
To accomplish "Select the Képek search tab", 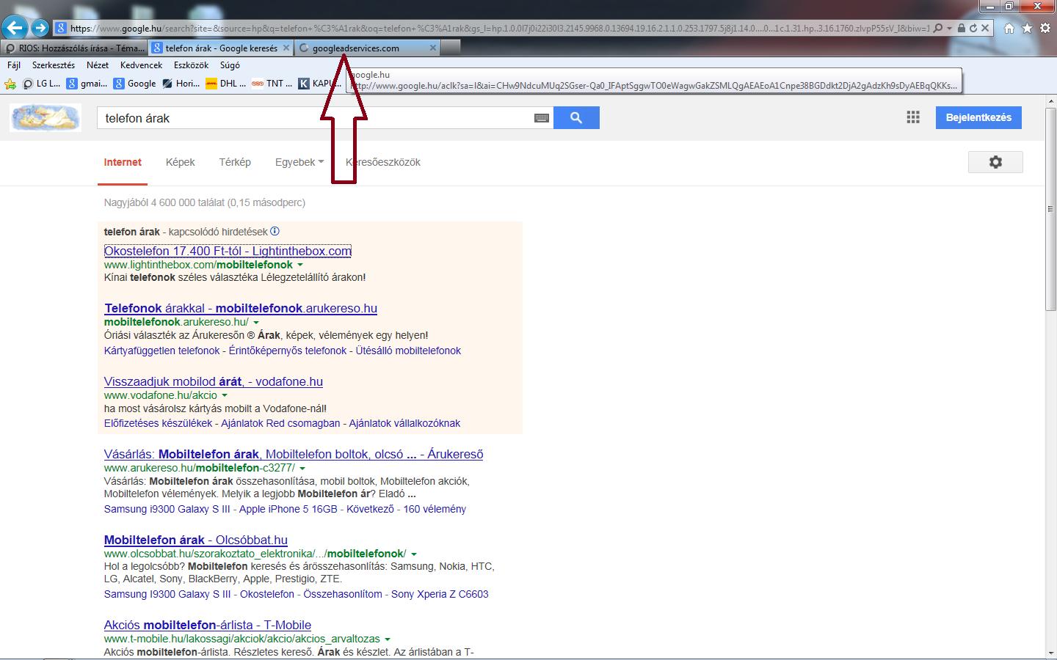I will pos(180,162).
